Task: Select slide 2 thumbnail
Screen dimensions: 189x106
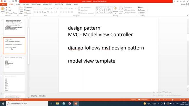Action: tap(14, 27)
